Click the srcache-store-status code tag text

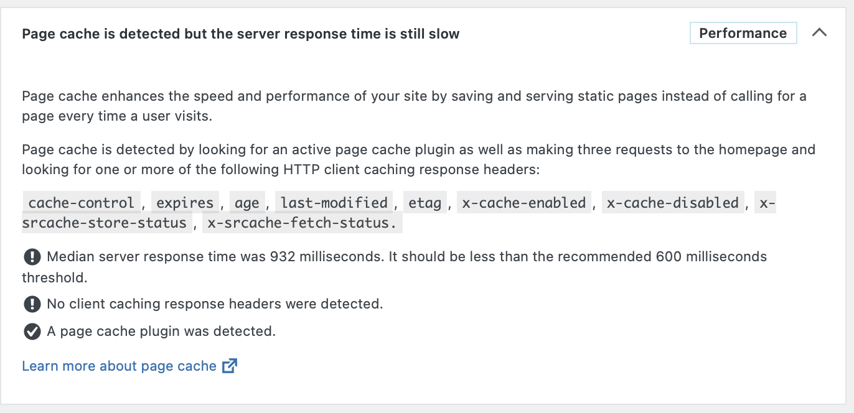click(105, 223)
